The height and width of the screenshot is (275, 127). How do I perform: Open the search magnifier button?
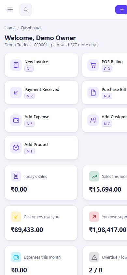point(26,10)
